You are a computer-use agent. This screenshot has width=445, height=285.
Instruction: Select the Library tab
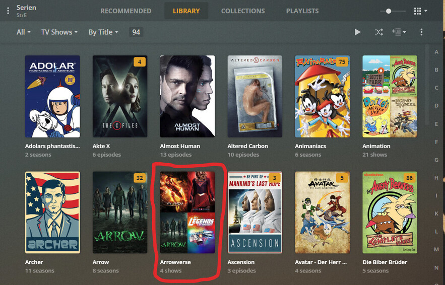coord(186,11)
